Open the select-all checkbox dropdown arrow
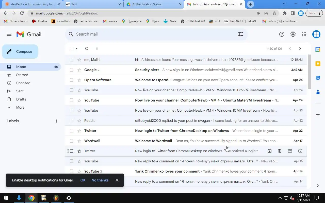The height and width of the screenshot is (203, 325). coord(77,48)
